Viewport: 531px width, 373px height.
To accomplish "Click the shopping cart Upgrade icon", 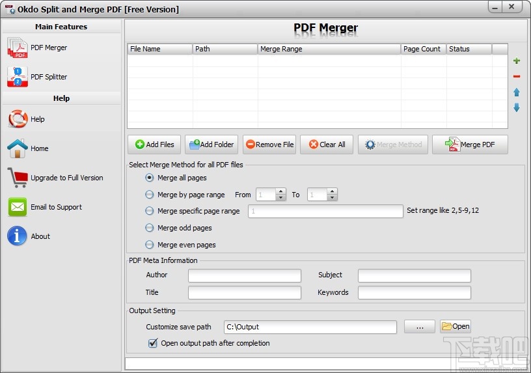I will click(18, 178).
